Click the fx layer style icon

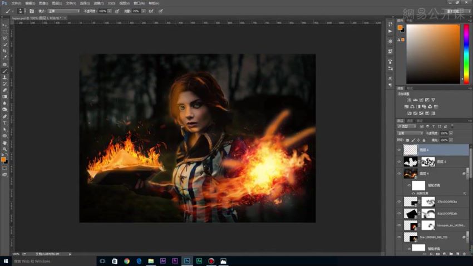click(431, 254)
